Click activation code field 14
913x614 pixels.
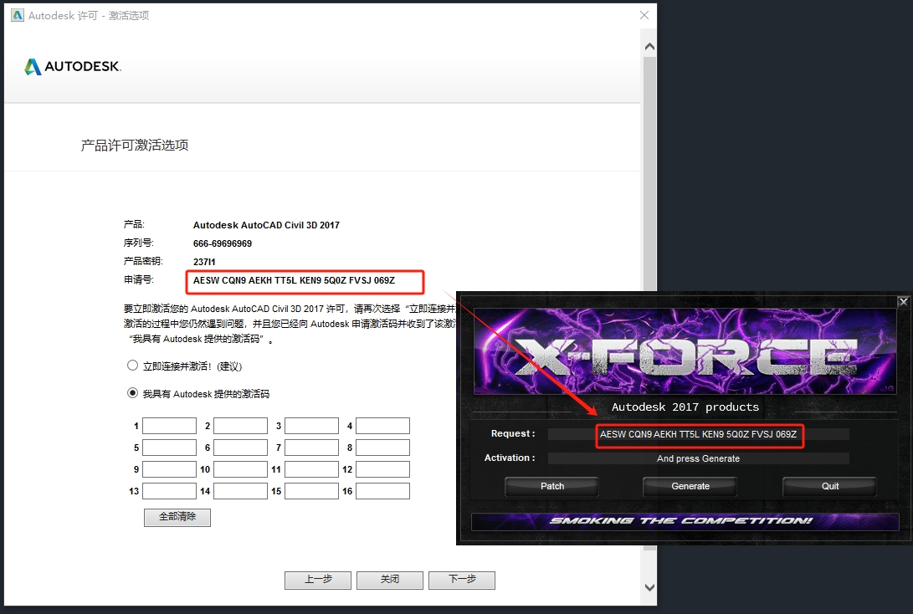coord(240,491)
